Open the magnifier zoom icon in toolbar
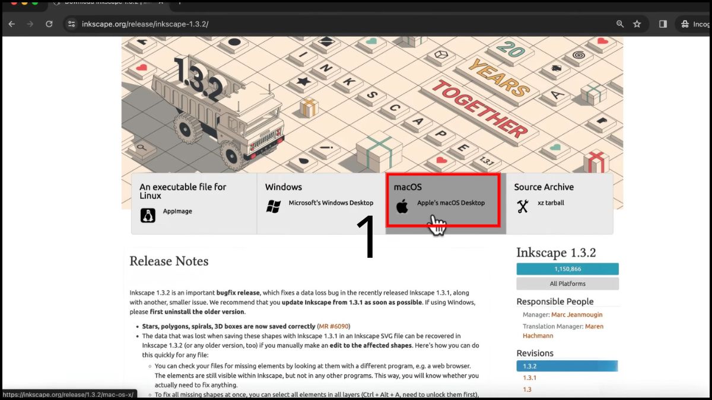This screenshot has height=400, width=712. [619, 24]
